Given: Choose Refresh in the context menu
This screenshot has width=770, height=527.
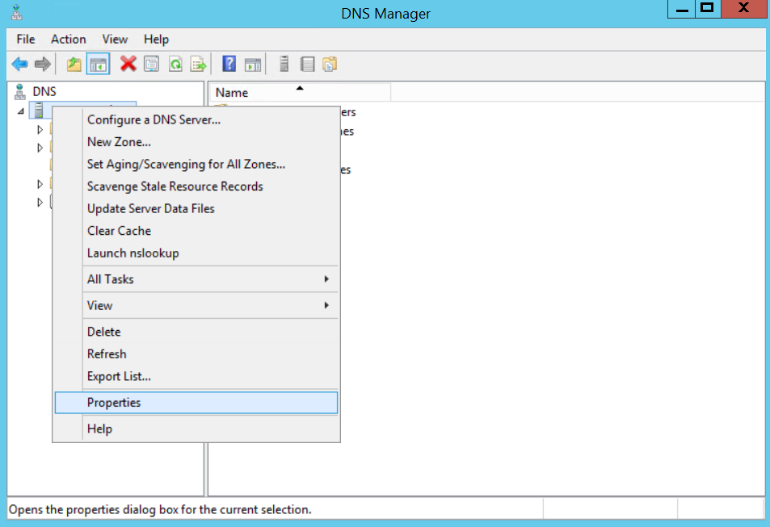Looking at the screenshot, I should [196, 353].
